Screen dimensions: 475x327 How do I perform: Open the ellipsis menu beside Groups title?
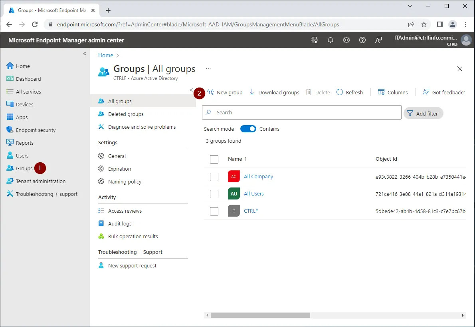208,68
